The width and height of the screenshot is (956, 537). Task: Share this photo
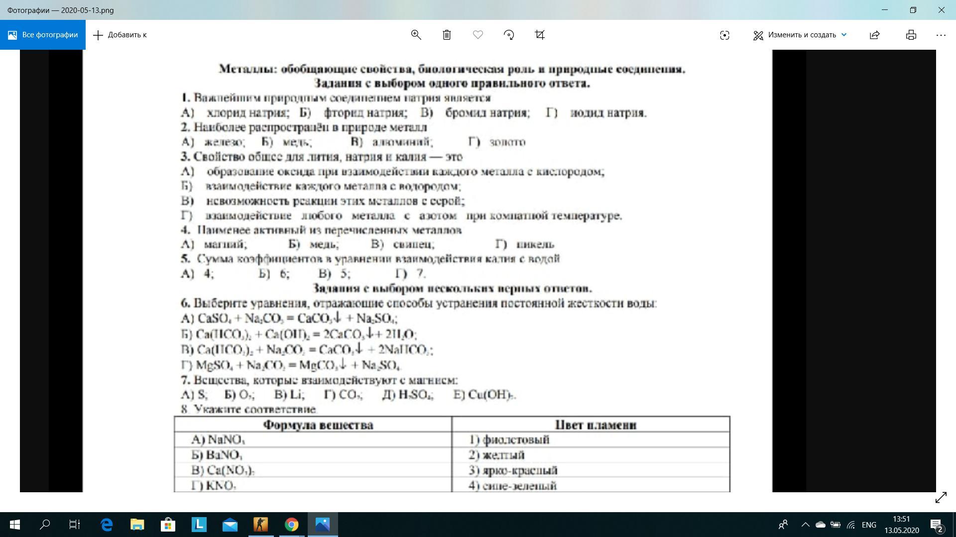click(875, 35)
